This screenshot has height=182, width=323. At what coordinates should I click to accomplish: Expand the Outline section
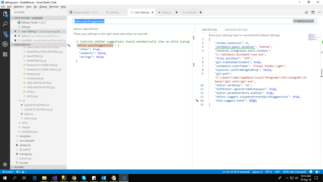click(38, 167)
